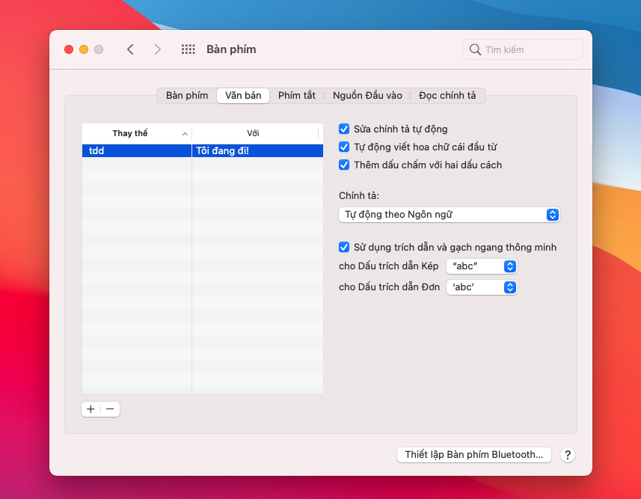Go back with the left chevron

[x=130, y=49]
